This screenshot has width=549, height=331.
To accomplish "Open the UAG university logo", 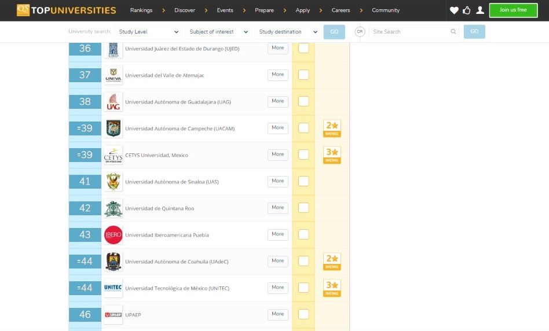I will [114, 102].
